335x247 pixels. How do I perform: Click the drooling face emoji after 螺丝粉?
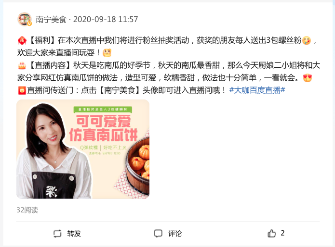point(307,40)
